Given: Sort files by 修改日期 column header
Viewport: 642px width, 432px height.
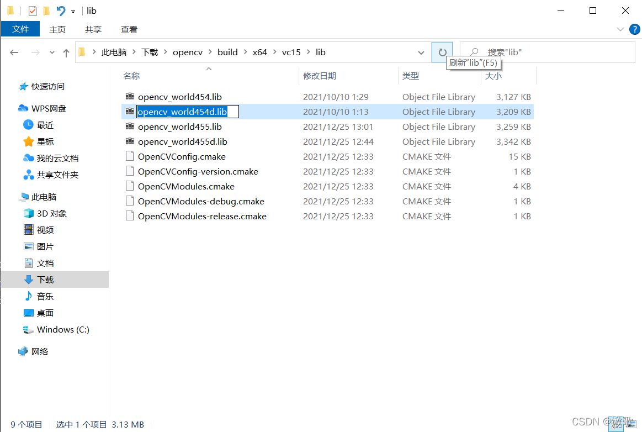Looking at the screenshot, I should [x=320, y=76].
